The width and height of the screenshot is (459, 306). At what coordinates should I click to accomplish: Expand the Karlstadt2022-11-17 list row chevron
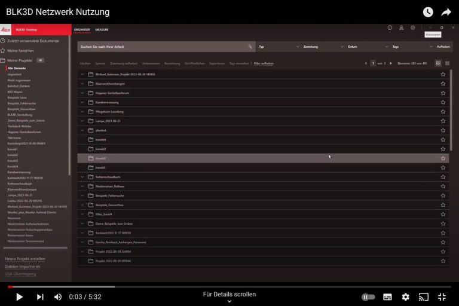coord(82,233)
